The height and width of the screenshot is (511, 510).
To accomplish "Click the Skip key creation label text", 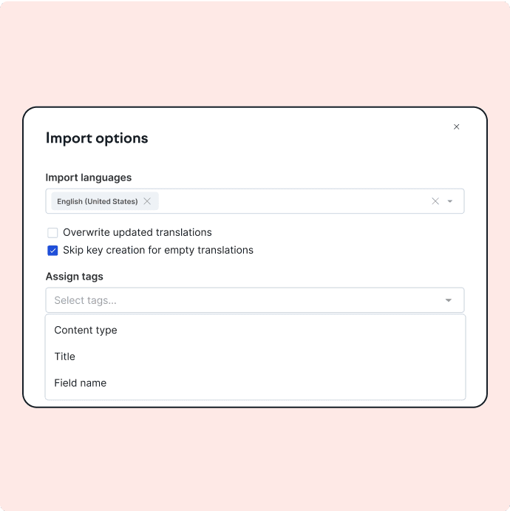I will point(158,250).
